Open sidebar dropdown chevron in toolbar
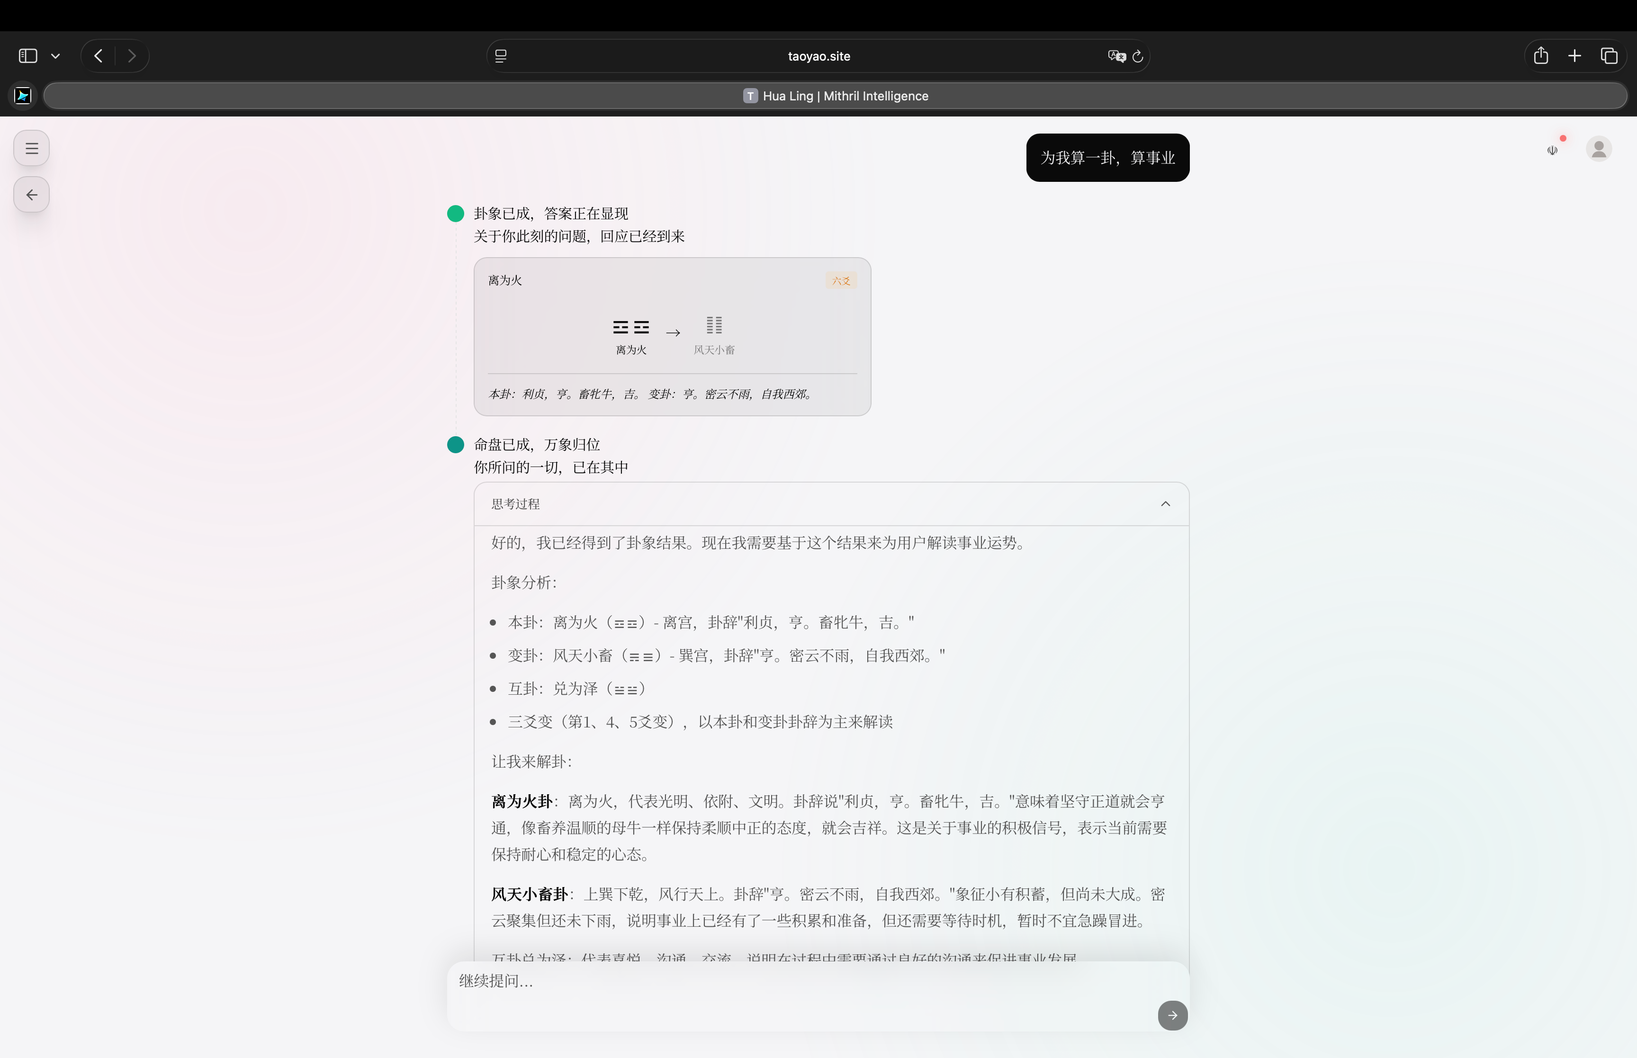Screen dimensions: 1637x1058 [x=55, y=56]
